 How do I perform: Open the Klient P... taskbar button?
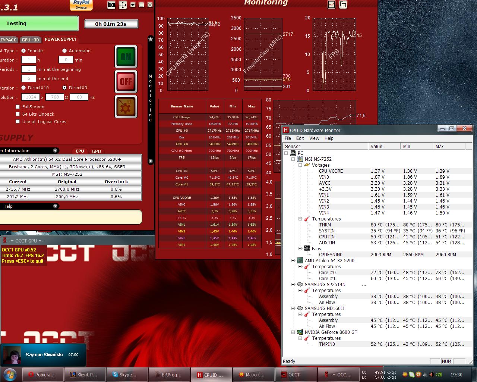coord(84,375)
